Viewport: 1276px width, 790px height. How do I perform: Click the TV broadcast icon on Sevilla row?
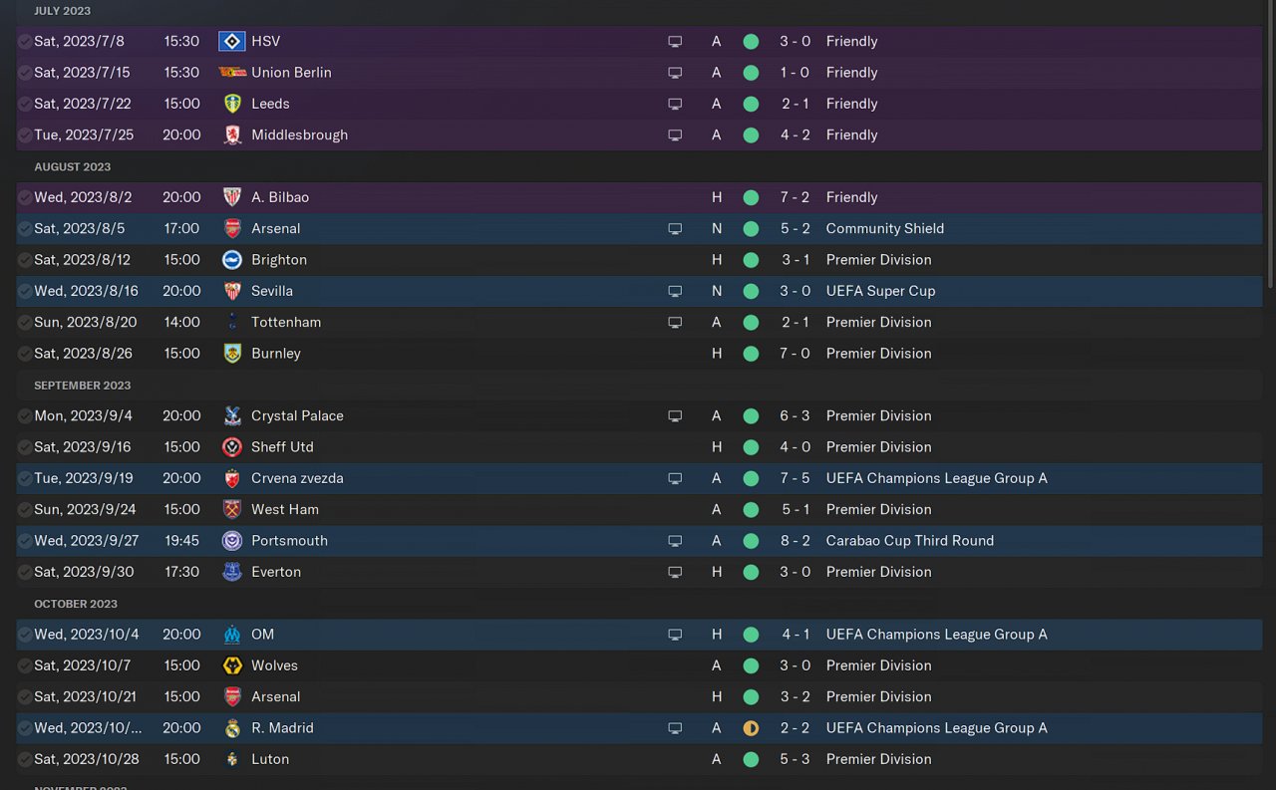click(675, 291)
